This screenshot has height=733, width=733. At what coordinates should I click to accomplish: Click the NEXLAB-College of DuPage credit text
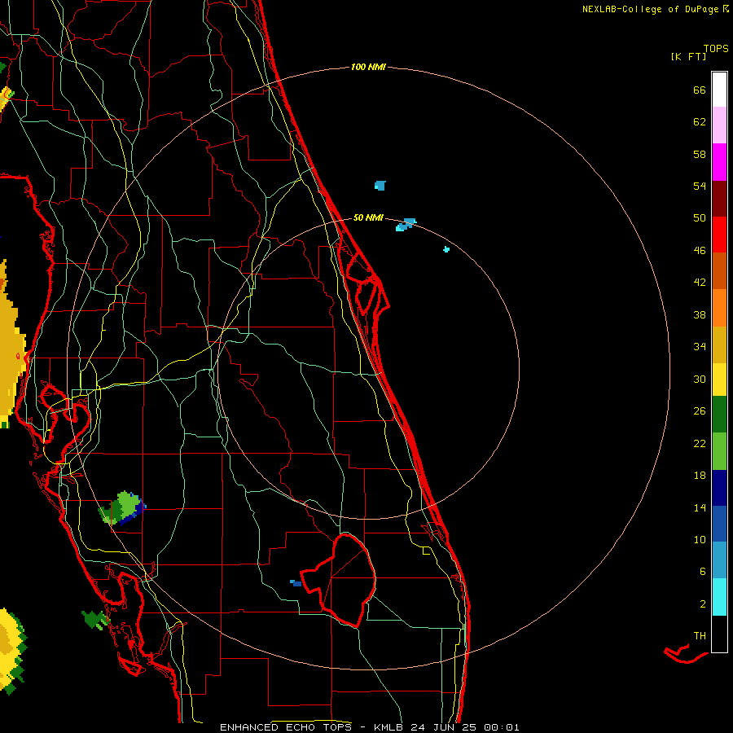[x=655, y=9]
